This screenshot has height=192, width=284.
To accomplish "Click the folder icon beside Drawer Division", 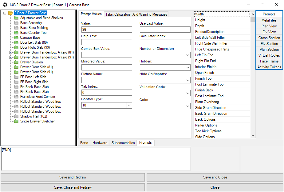I will point(16,62).
